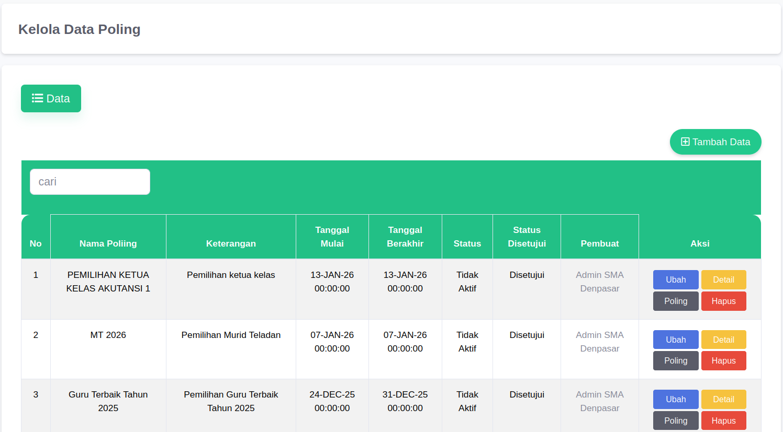Click Poling on the first poll row
This screenshot has height=432, width=783.
[676, 301]
